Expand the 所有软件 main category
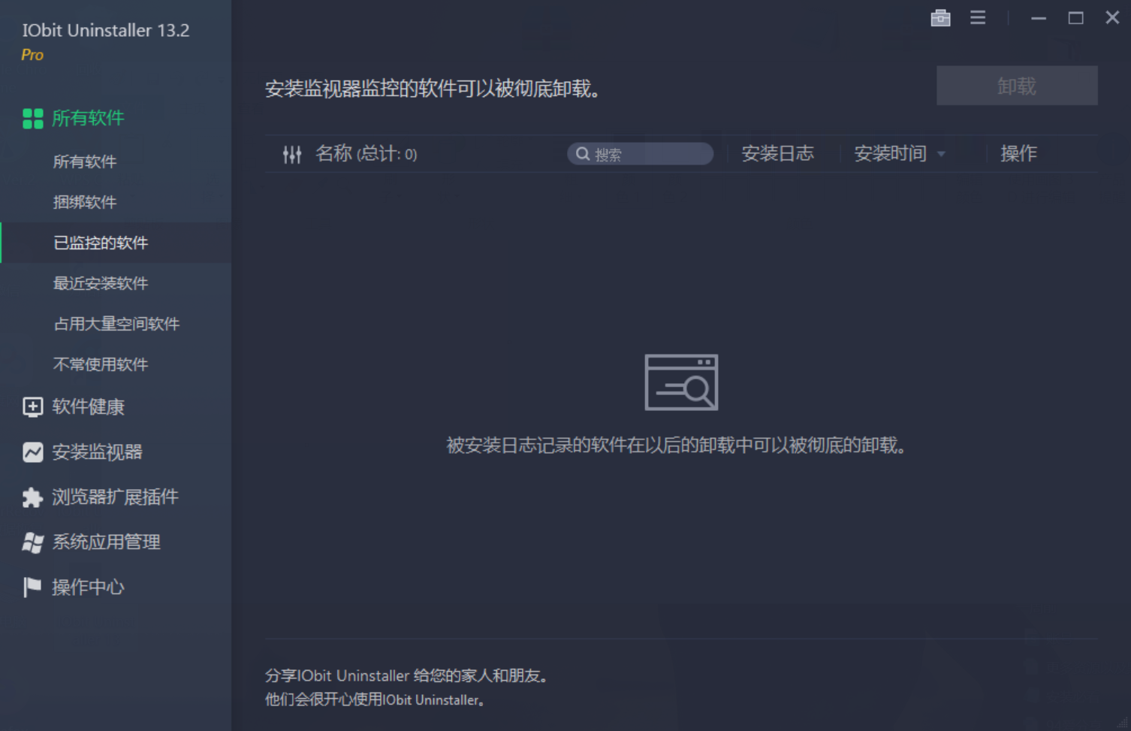The height and width of the screenshot is (731, 1131). (88, 118)
